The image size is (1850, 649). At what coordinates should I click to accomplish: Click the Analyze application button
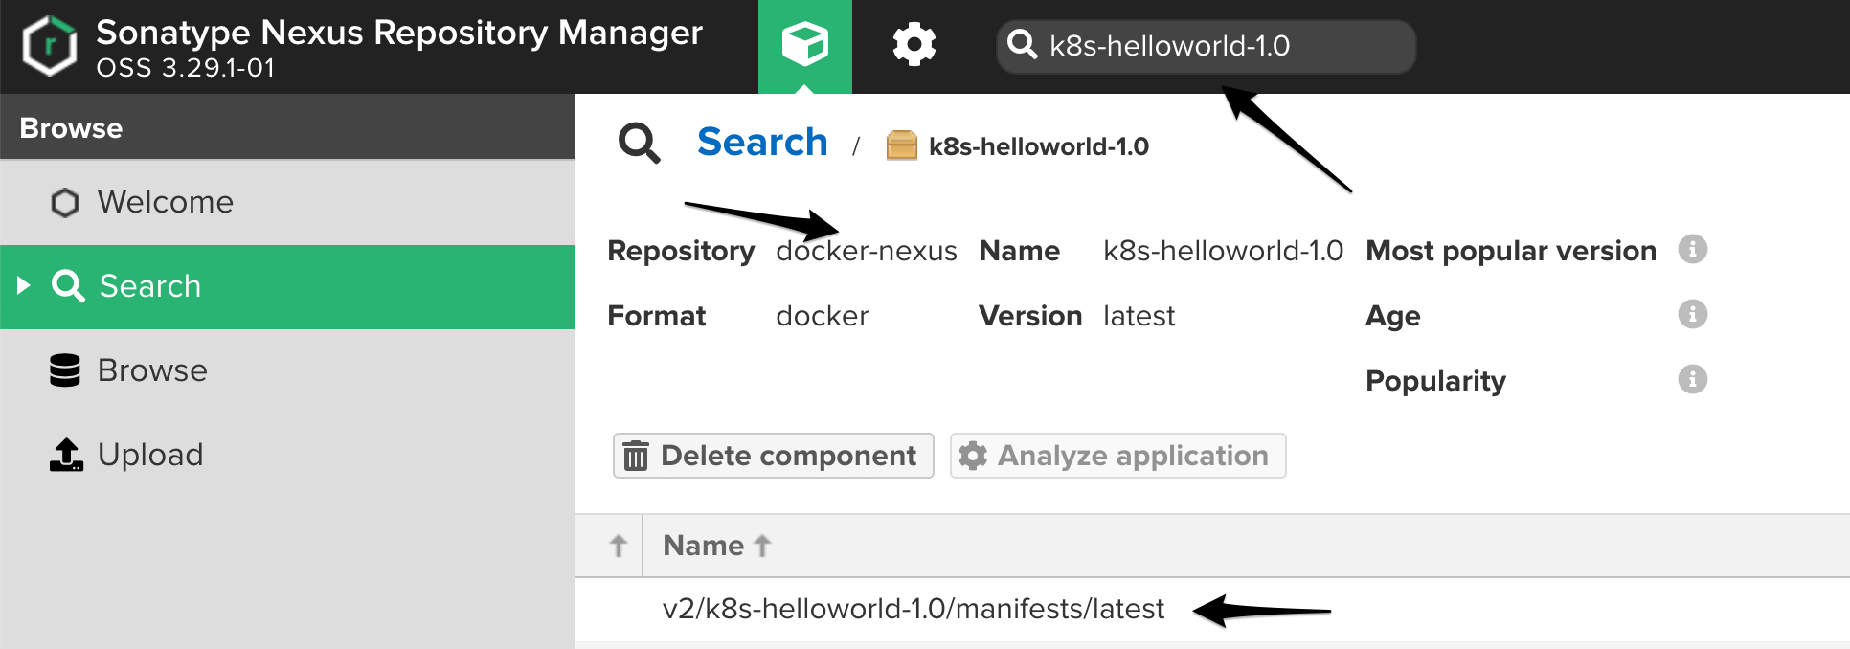click(1117, 456)
